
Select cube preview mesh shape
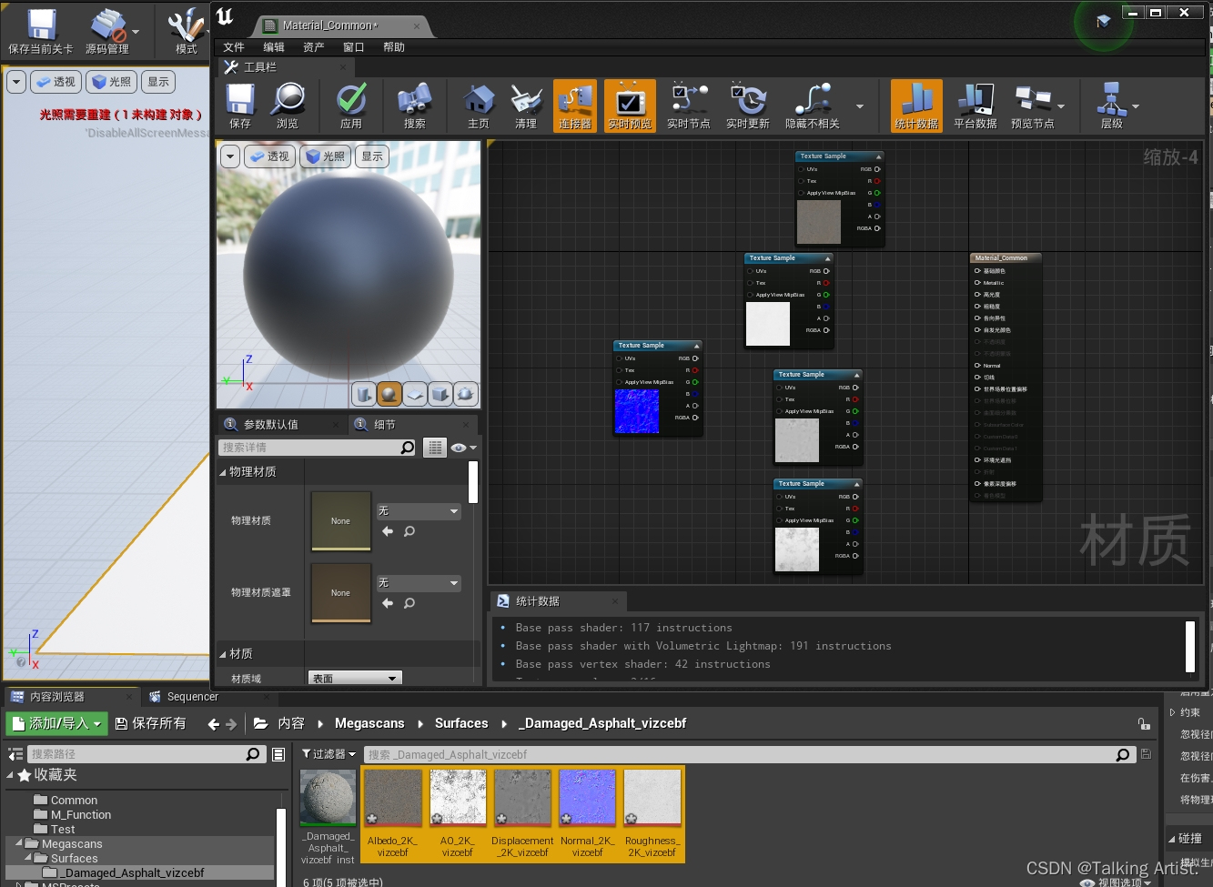(440, 394)
